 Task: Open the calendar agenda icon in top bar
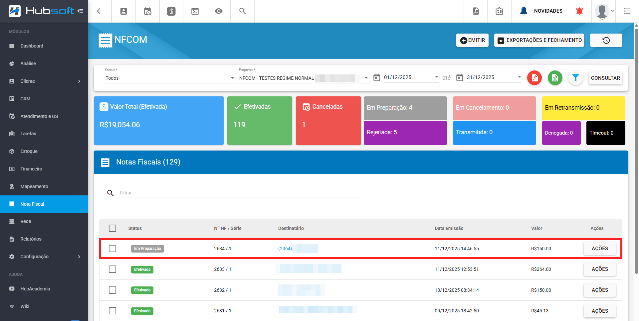[x=499, y=11]
